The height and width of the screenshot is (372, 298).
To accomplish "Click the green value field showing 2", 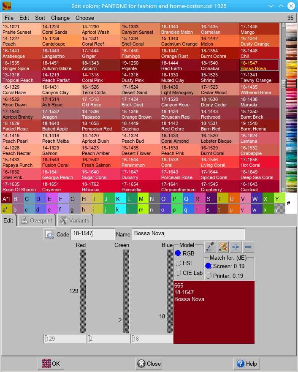I will (x=108, y=339).
